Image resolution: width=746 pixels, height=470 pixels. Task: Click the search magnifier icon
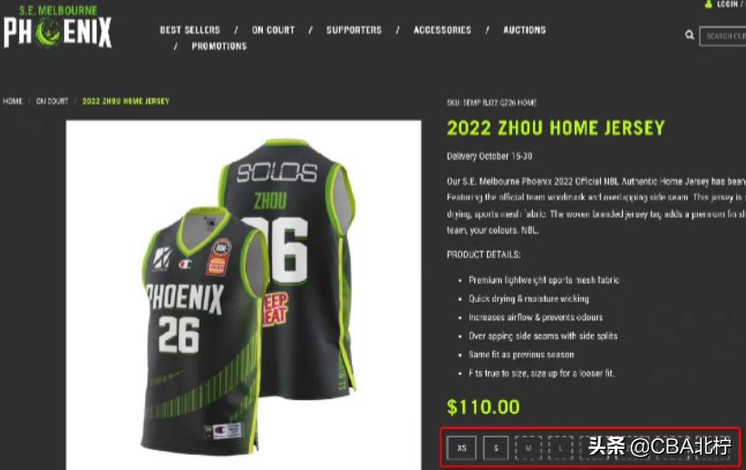(690, 34)
